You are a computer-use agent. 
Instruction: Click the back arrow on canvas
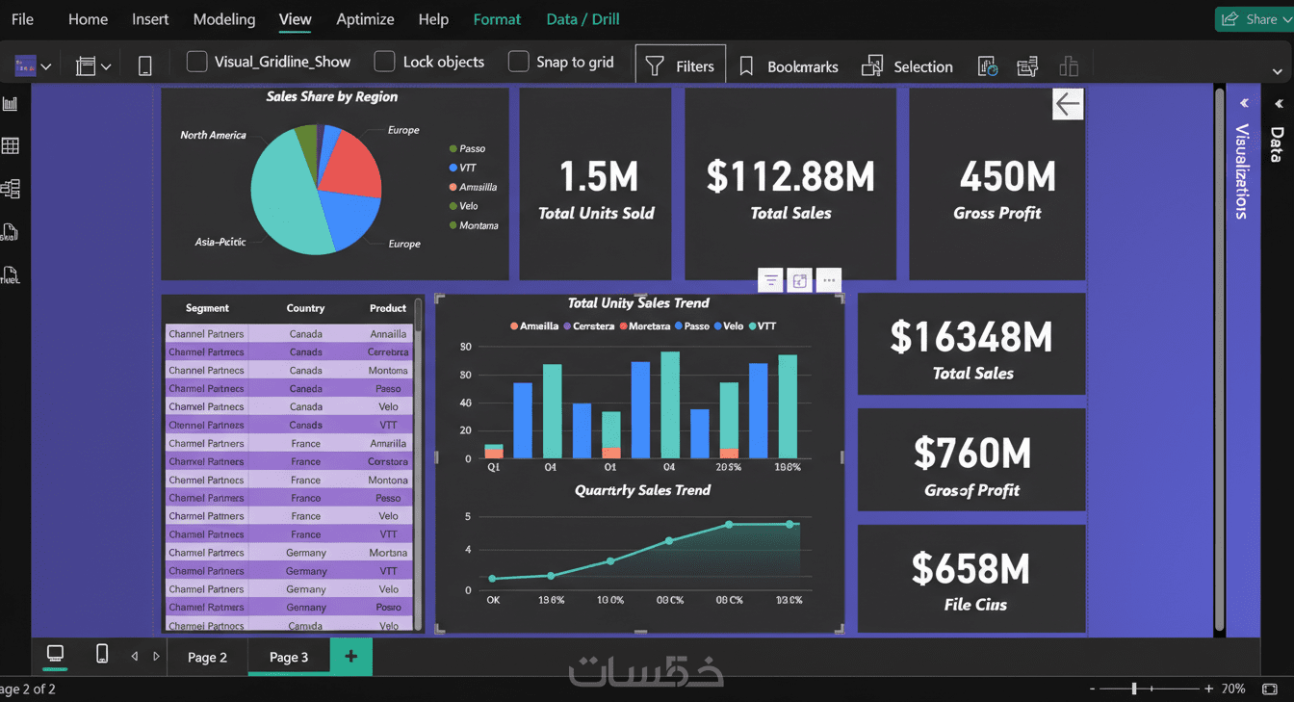click(1067, 104)
